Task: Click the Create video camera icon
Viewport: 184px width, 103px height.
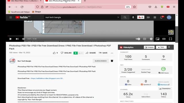Action: (x=148, y=17)
